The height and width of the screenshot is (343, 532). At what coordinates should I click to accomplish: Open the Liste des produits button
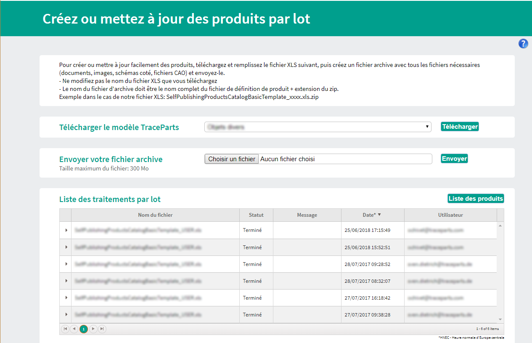point(476,199)
